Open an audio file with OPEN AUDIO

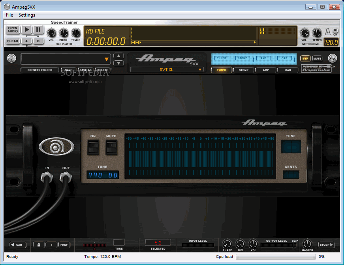[x=13, y=30]
